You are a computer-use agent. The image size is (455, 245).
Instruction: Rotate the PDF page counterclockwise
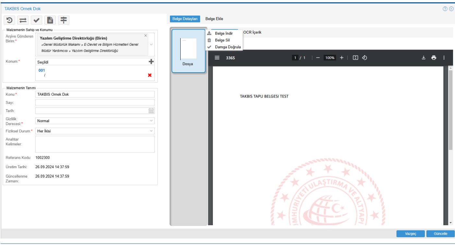pos(364,58)
